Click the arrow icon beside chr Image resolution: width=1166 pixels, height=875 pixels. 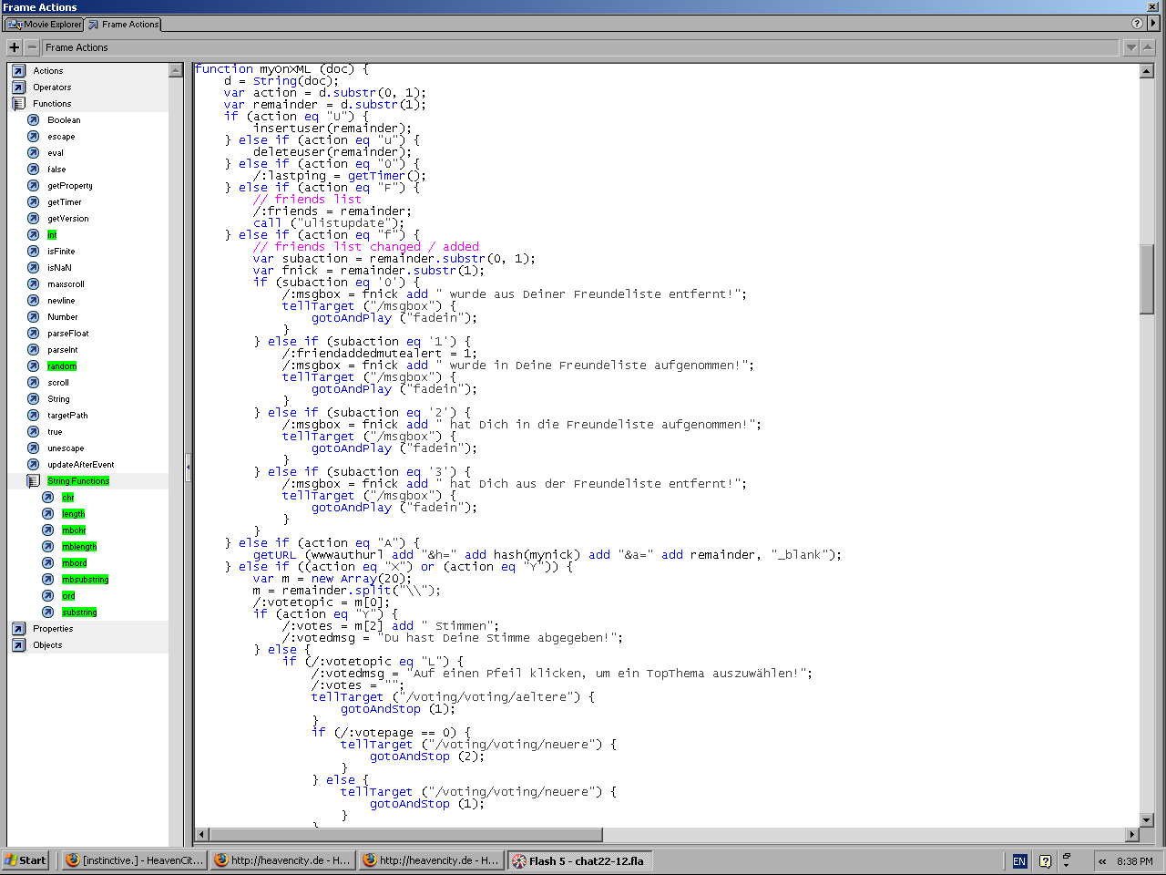tap(48, 498)
